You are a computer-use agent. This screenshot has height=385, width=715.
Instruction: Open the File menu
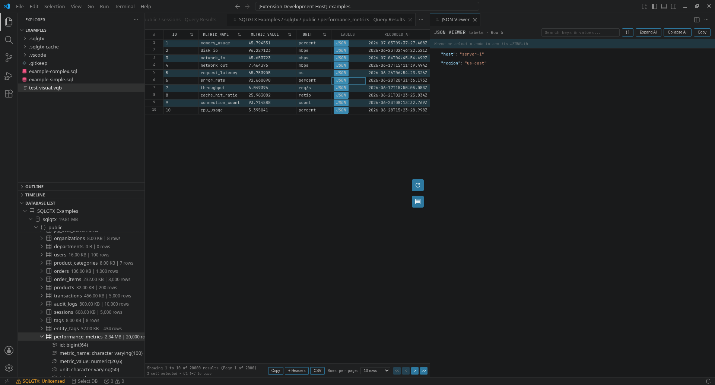point(20,6)
